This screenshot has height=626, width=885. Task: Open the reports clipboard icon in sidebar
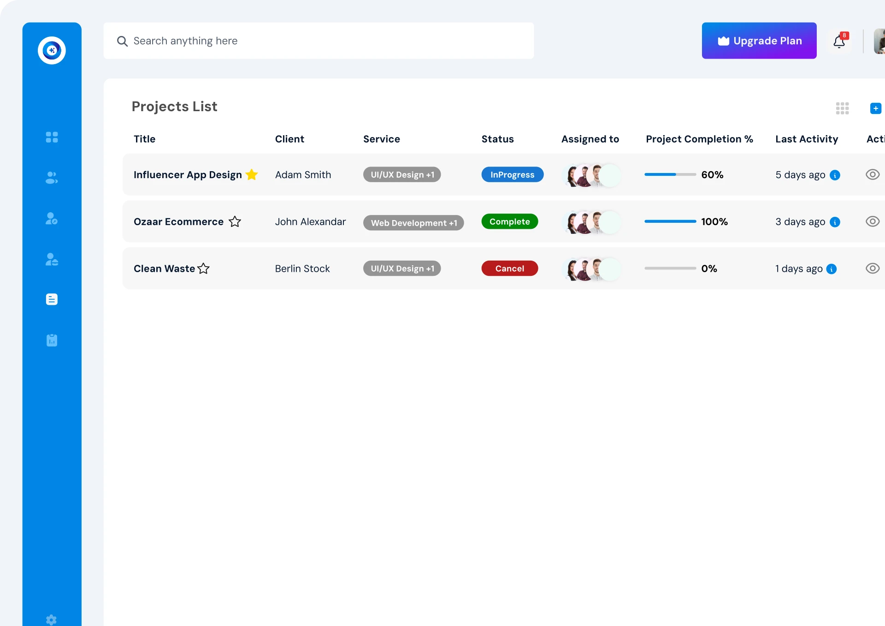52,340
